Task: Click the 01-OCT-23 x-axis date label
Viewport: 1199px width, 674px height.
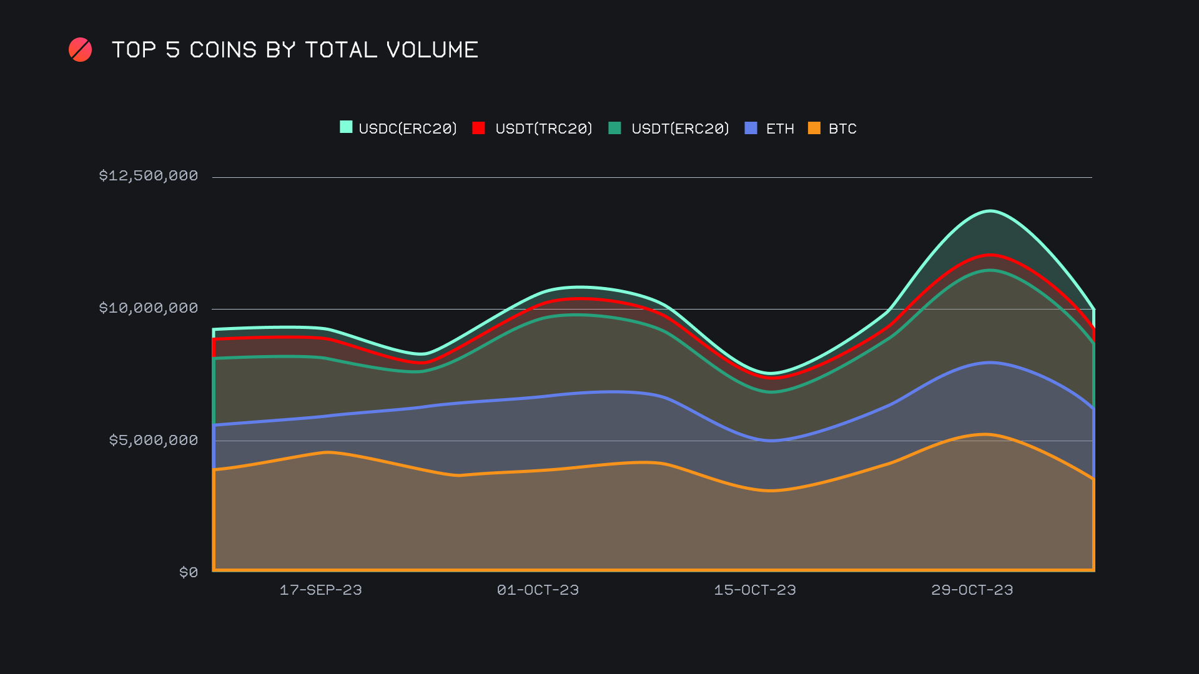Action: coord(538,590)
